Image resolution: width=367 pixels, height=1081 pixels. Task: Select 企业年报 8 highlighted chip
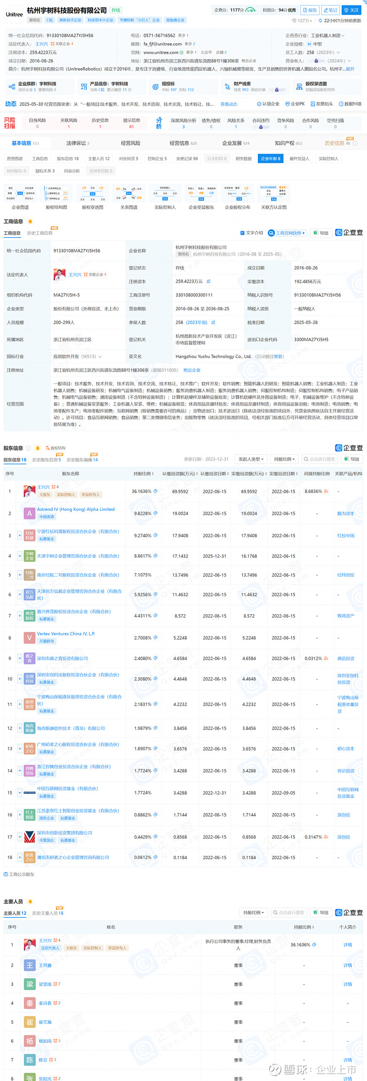click(271, 159)
